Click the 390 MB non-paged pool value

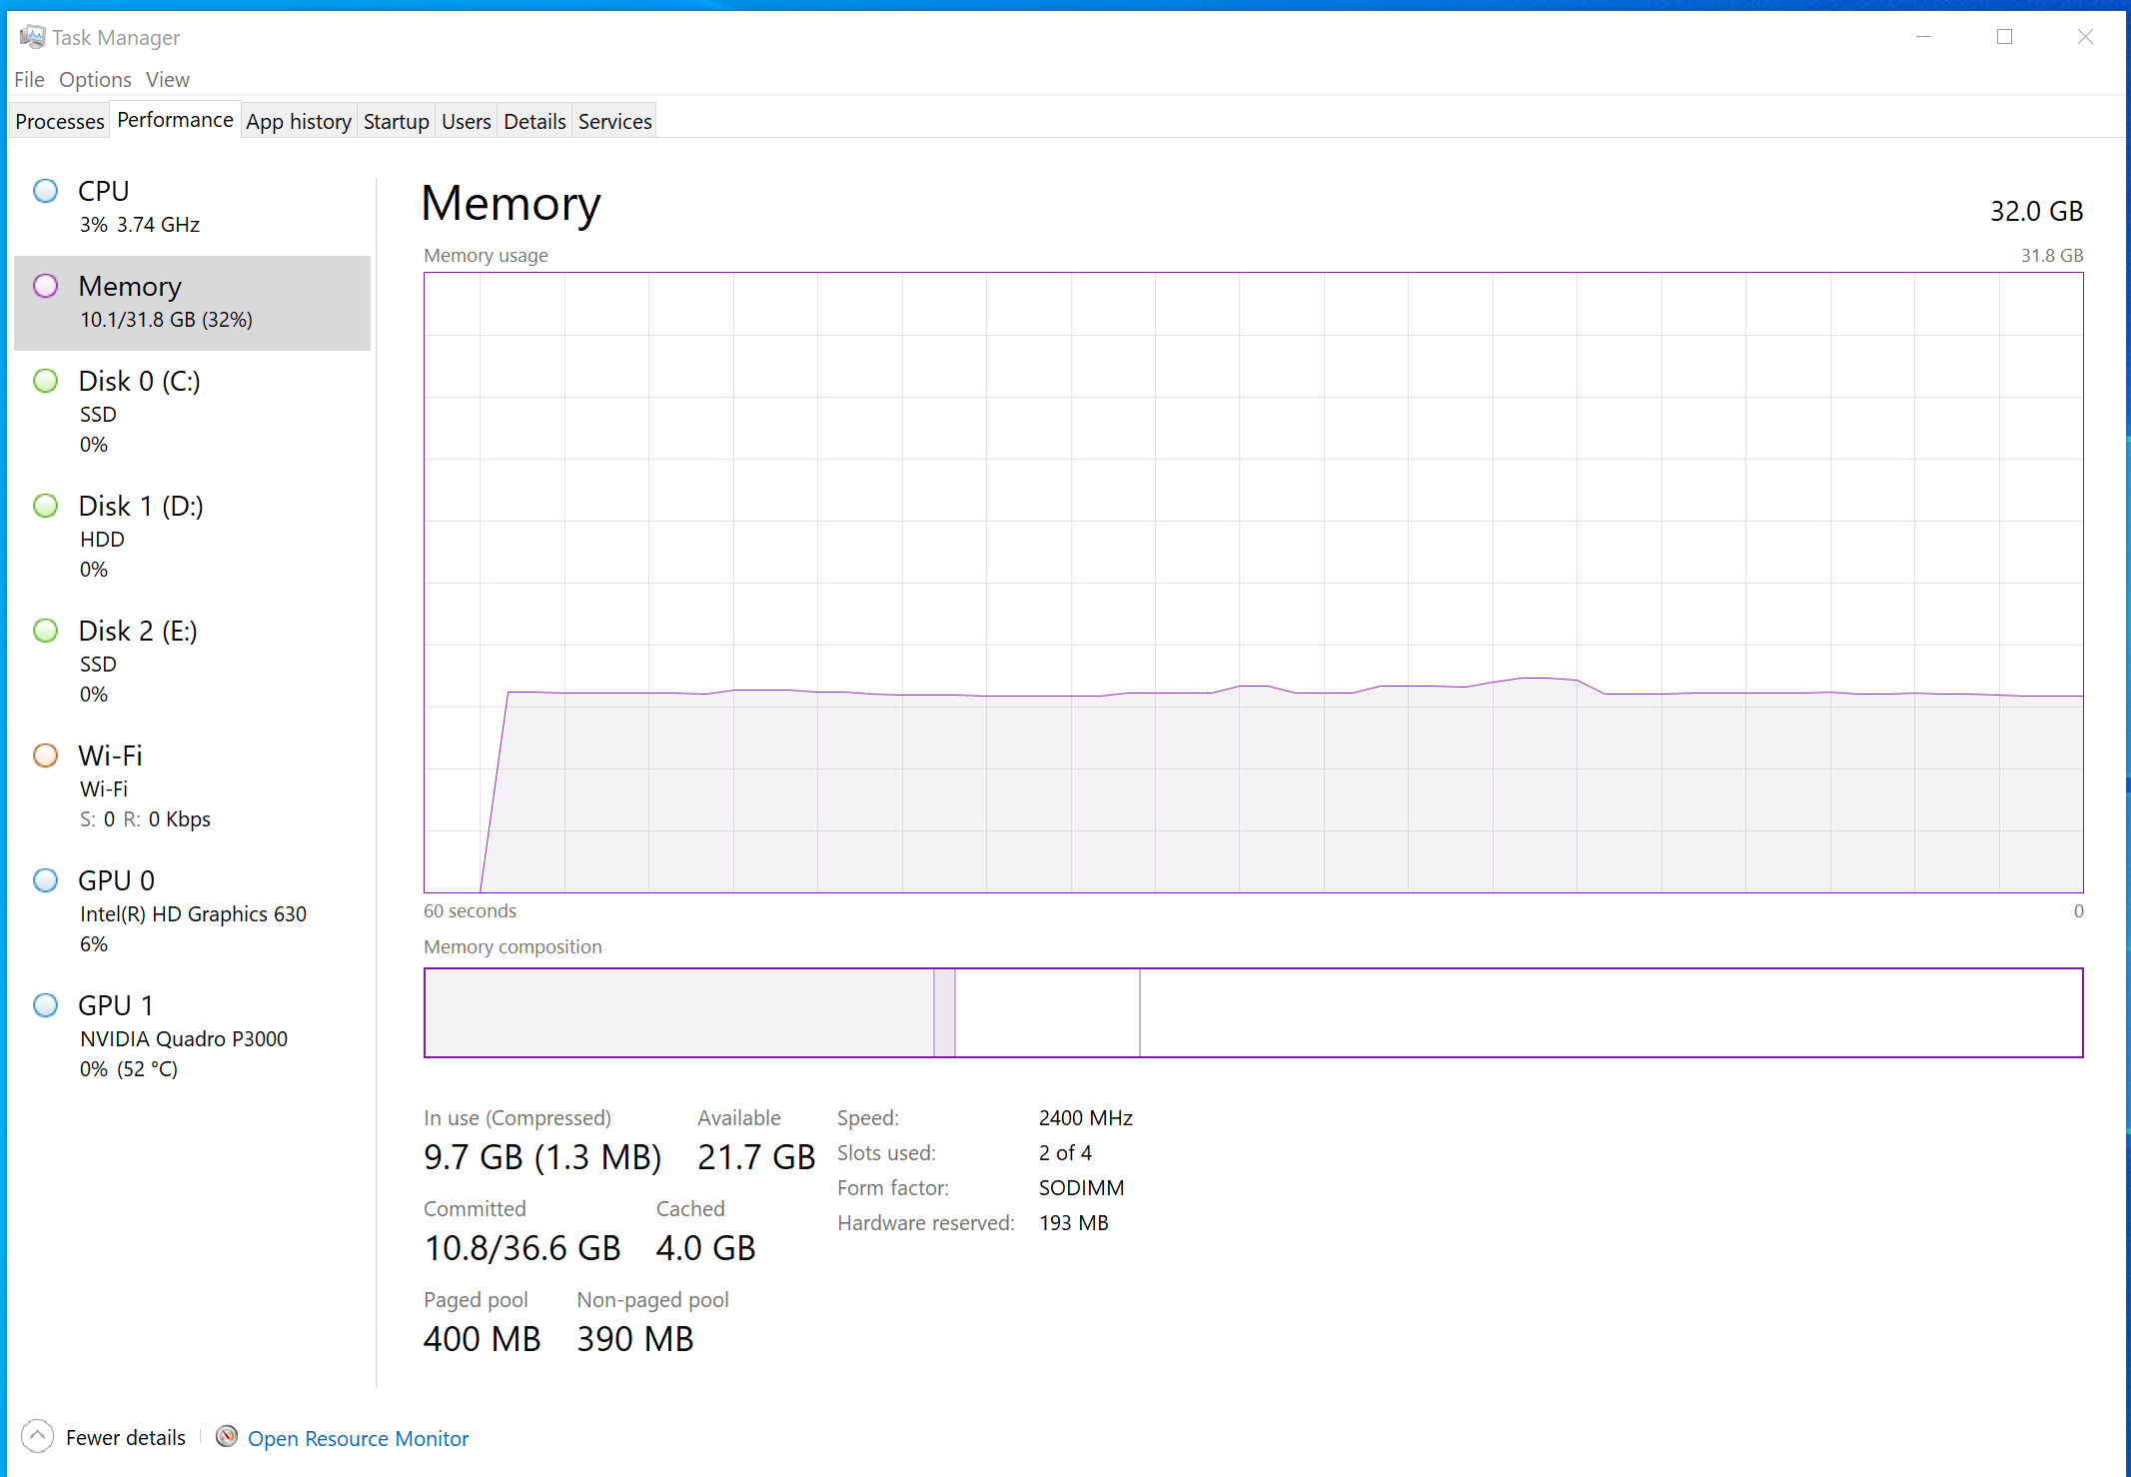[x=634, y=1339]
